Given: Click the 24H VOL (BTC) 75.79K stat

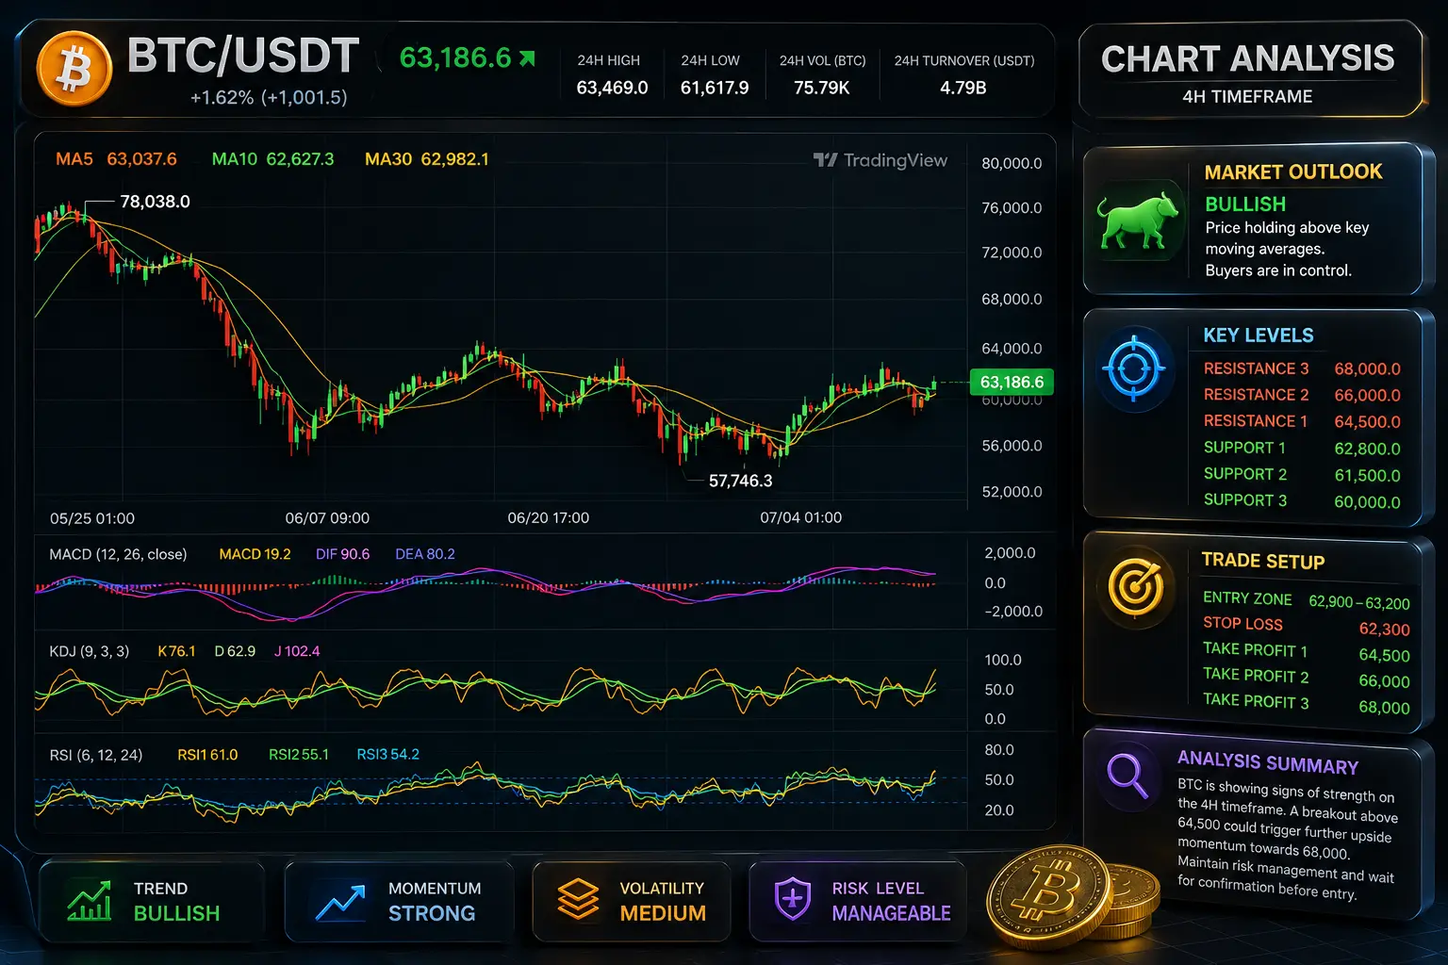Looking at the screenshot, I should [x=822, y=74].
